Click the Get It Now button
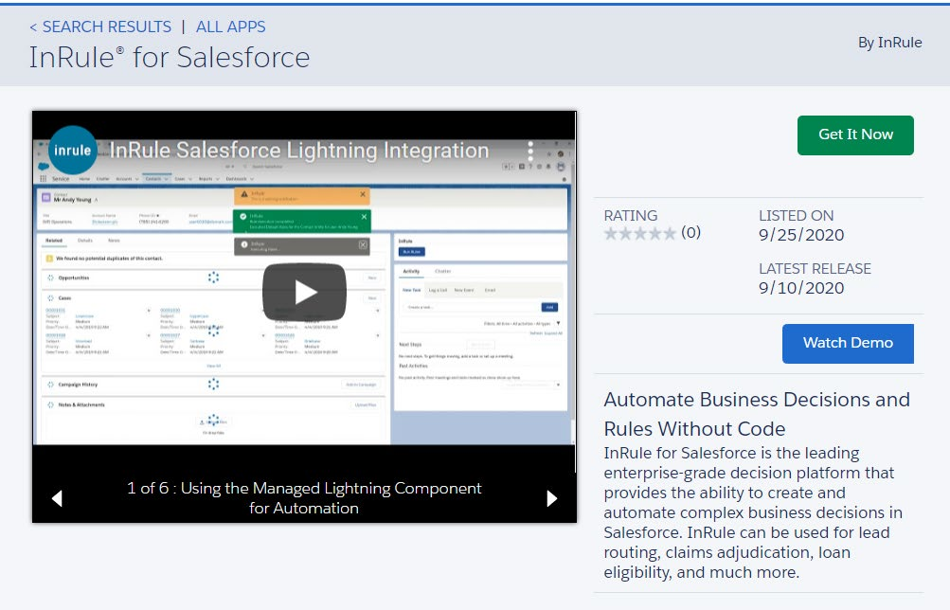The height and width of the screenshot is (610, 950). point(855,135)
